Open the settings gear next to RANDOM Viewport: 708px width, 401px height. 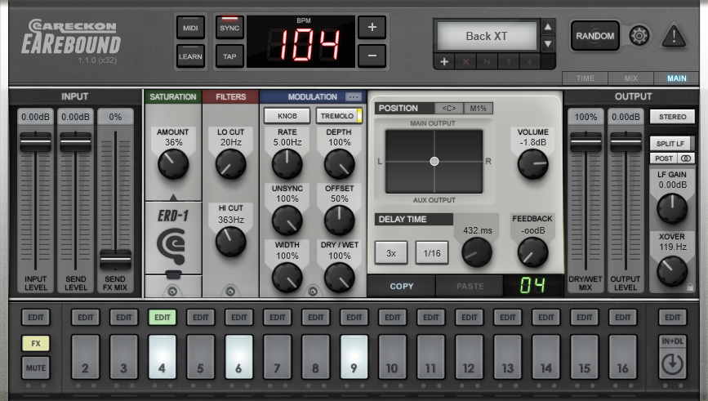coord(639,36)
